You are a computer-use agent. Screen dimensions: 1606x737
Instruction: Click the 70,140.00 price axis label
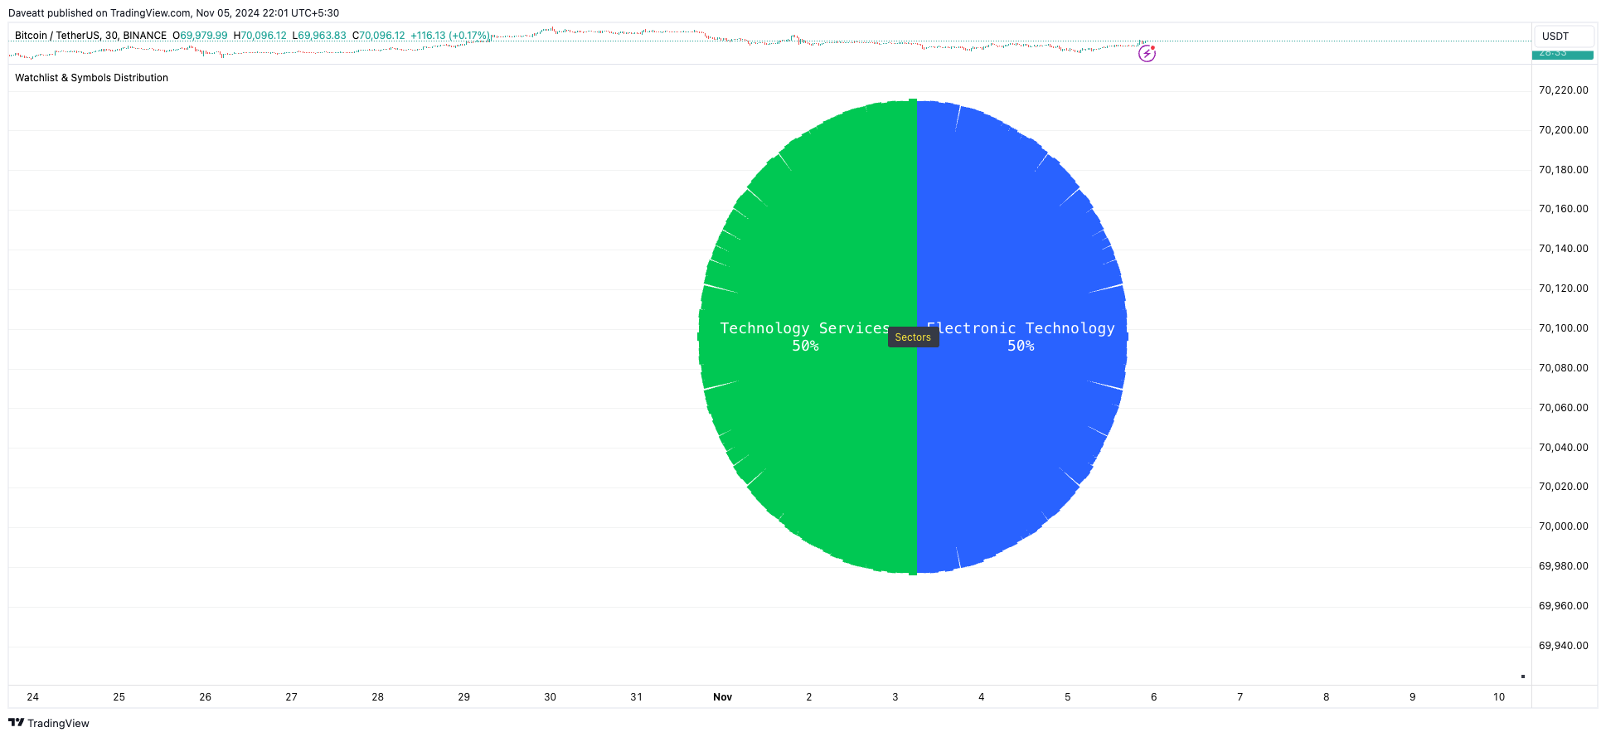point(1563,249)
